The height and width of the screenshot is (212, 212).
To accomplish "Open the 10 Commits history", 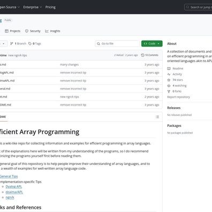I will [x=149, y=55].
